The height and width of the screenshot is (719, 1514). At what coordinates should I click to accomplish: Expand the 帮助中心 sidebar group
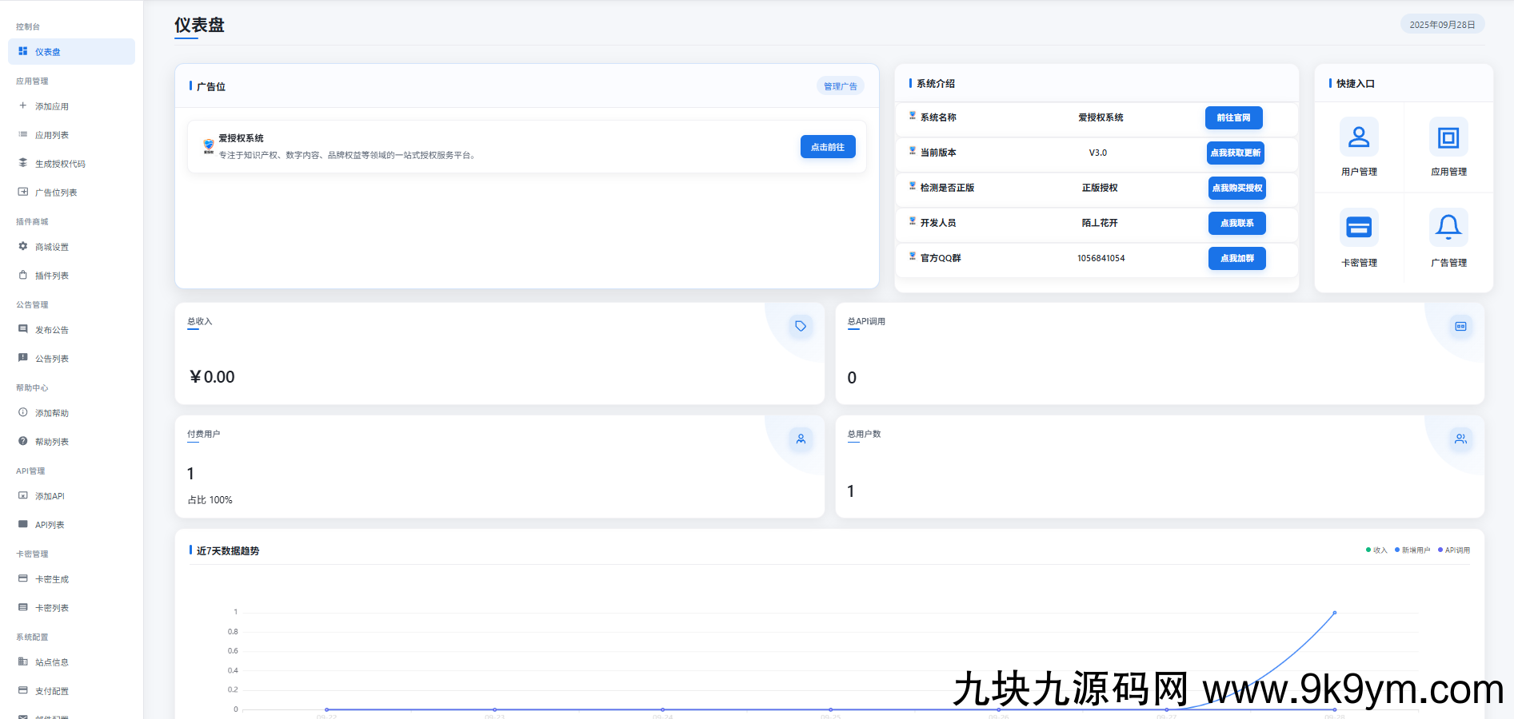[31, 387]
